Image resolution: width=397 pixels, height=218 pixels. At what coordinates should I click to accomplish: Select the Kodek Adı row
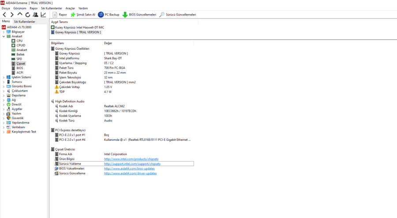[x=124, y=106]
